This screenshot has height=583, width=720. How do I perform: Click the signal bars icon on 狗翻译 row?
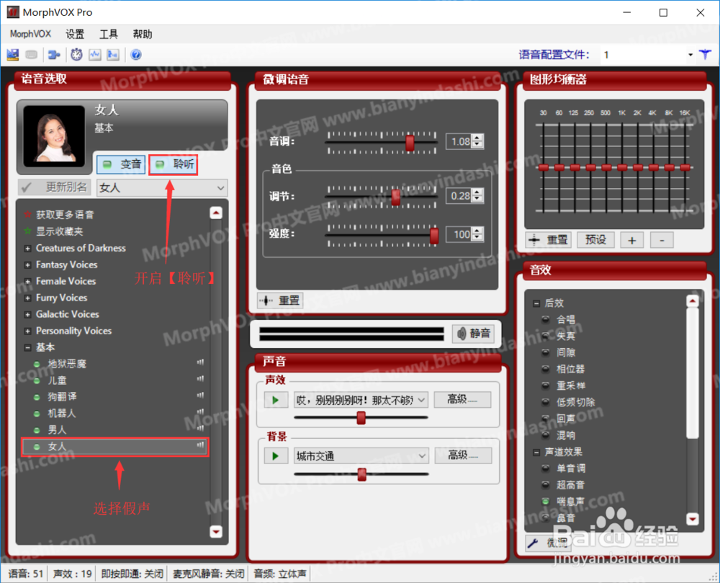click(x=200, y=395)
